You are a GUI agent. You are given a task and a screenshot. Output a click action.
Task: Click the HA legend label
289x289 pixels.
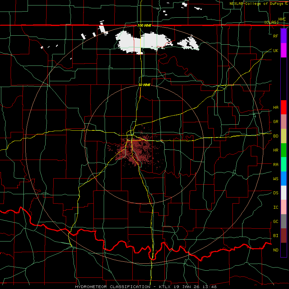point(276,108)
